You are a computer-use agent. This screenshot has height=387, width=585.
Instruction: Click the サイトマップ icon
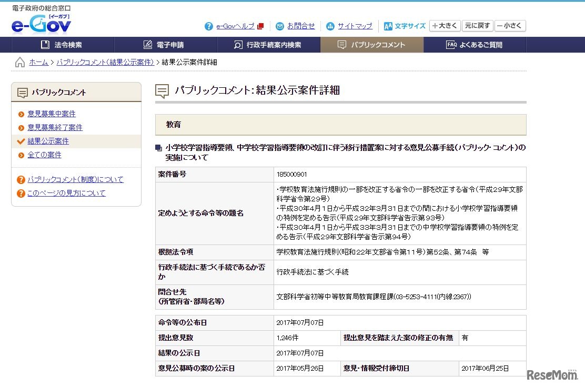(330, 26)
